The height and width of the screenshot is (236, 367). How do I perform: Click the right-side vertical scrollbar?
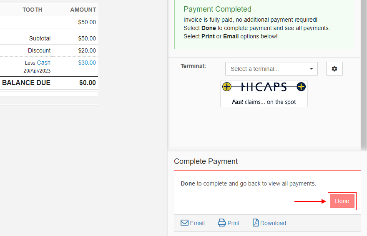364,75
